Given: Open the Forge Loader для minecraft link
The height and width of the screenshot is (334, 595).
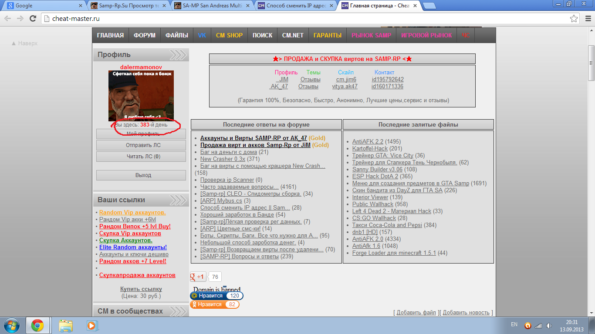Looking at the screenshot, I should (394, 253).
